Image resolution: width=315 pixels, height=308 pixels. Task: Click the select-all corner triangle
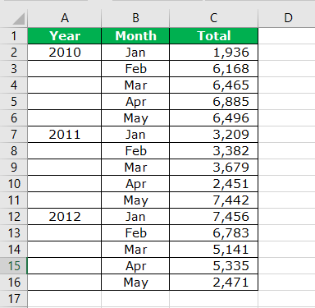click(x=19, y=19)
